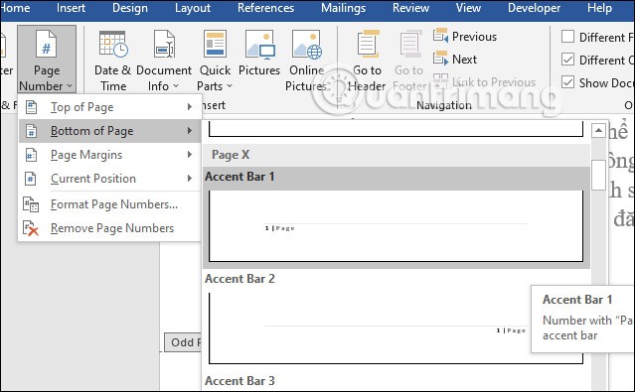Click gallery scrollbar up arrow

(x=598, y=131)
